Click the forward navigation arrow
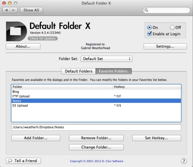The width and height of the screenshot is (193, 167). (14, 10)
